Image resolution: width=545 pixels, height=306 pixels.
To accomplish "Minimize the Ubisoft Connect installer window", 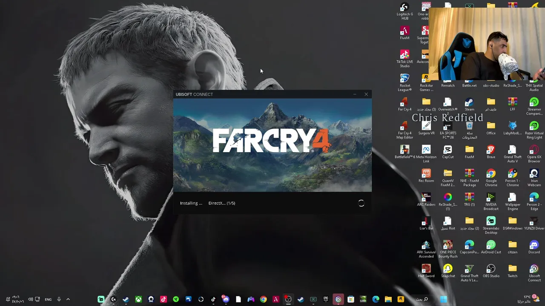I will coord(355,94).
